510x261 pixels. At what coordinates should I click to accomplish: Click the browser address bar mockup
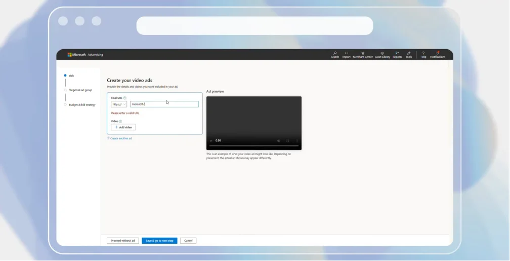[254, 26]
